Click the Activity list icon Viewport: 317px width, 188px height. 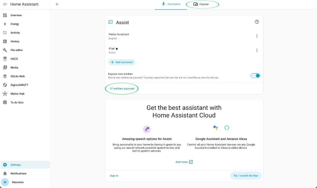[x=5, y=33]
